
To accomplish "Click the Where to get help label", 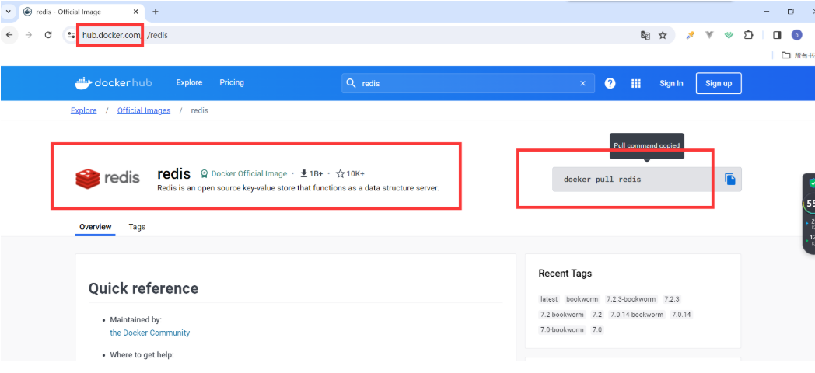I will coord(142,355).
